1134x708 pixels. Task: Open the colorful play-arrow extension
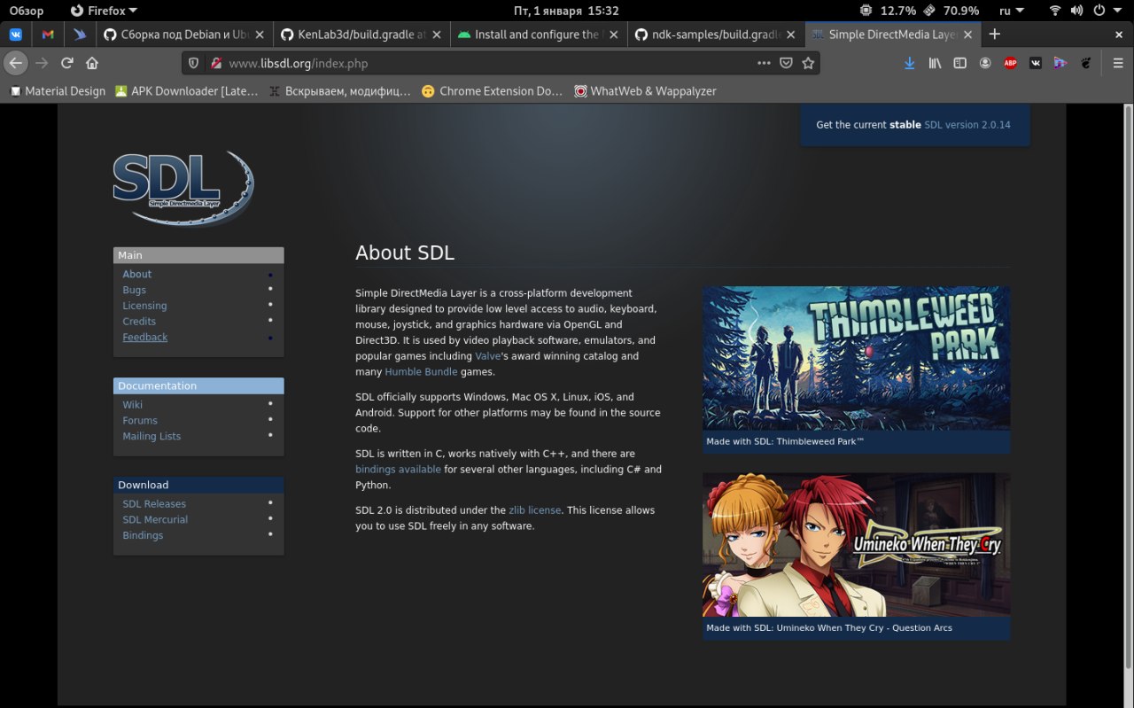(x=1060, y=63)
